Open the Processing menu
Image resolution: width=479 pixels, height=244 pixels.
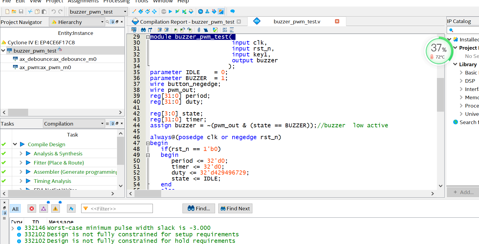(x=116, y=1)
